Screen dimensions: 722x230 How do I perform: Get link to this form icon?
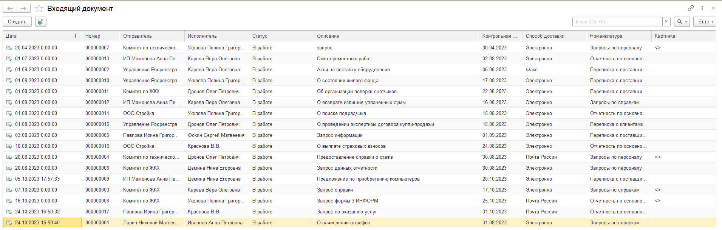(691, 8)
